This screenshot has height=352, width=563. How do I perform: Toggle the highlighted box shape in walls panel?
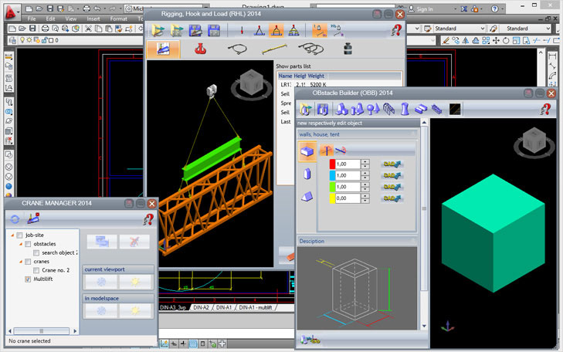tap(307, 151)
